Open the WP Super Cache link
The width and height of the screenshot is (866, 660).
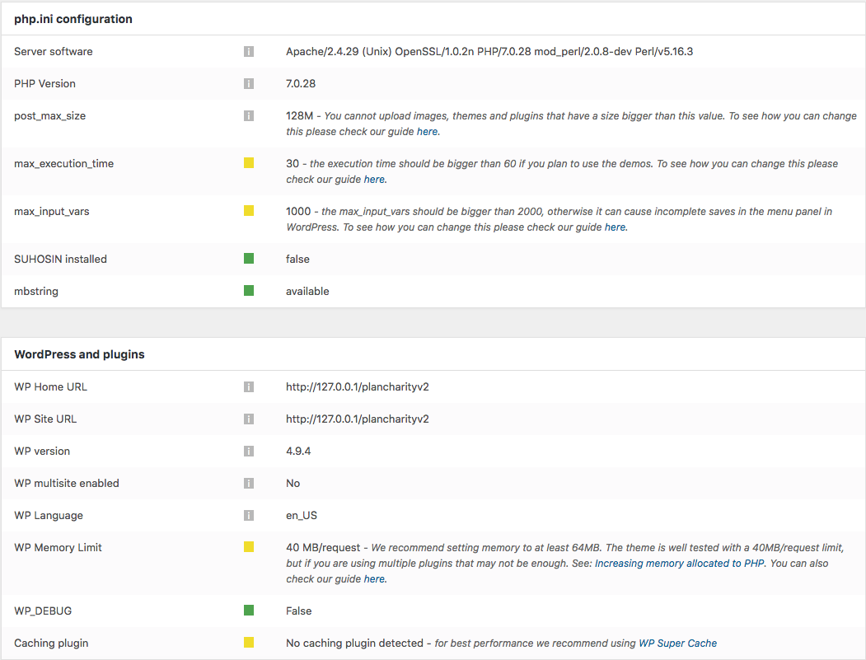pos(677,643)
